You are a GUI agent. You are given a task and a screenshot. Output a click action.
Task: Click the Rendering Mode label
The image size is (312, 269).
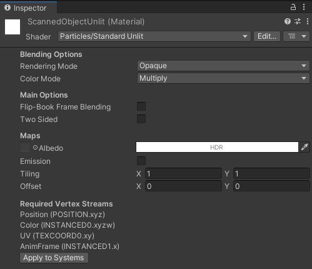49,66
